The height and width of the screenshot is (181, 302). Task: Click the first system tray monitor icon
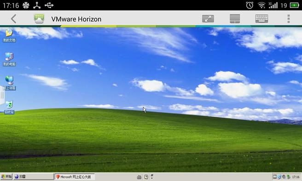coord(275,176)
